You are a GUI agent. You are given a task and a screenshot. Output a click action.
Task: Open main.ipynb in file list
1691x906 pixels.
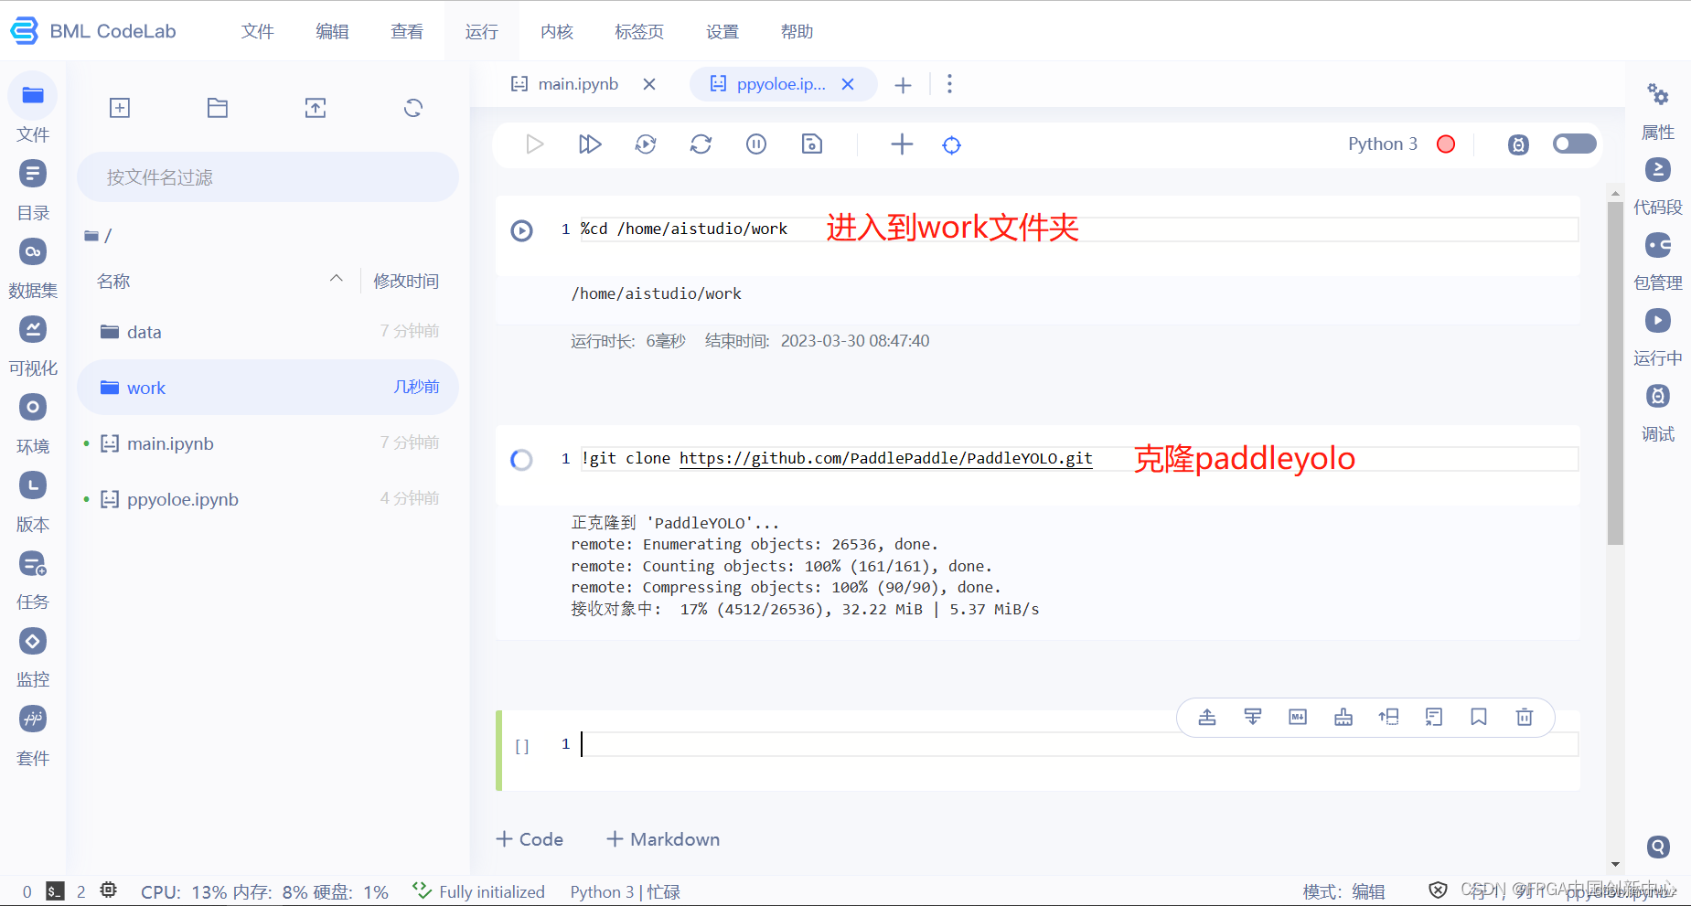click(268, 443)
